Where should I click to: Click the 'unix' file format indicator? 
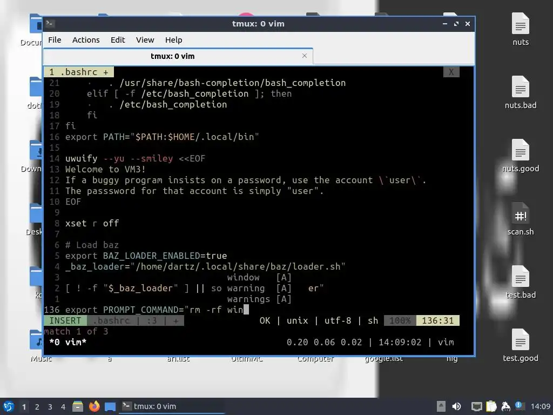[x=297, y=320]
